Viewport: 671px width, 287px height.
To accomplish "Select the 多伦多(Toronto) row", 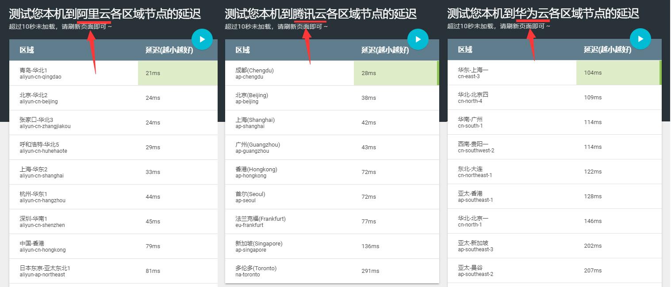I will (x=332, y=271).
